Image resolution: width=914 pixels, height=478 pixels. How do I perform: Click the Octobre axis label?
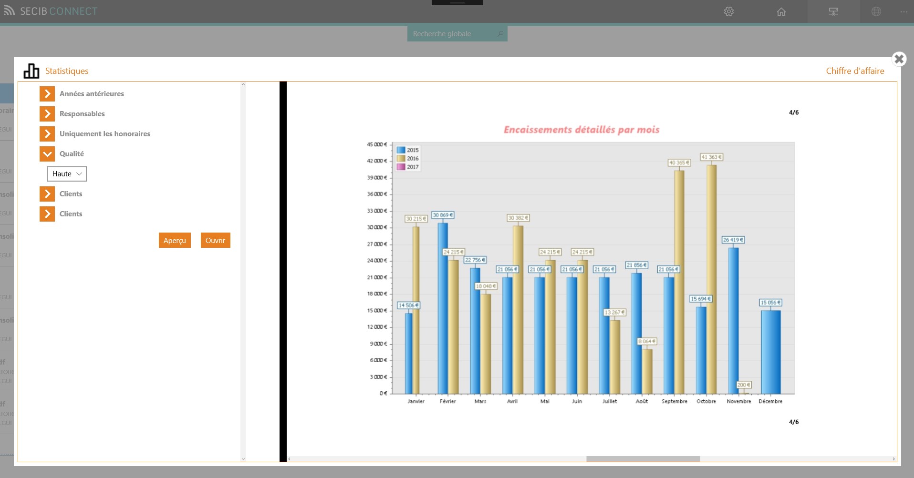(x=706, y=401)
